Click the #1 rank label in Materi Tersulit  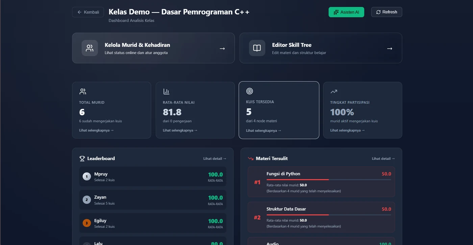tap(257, 182)
